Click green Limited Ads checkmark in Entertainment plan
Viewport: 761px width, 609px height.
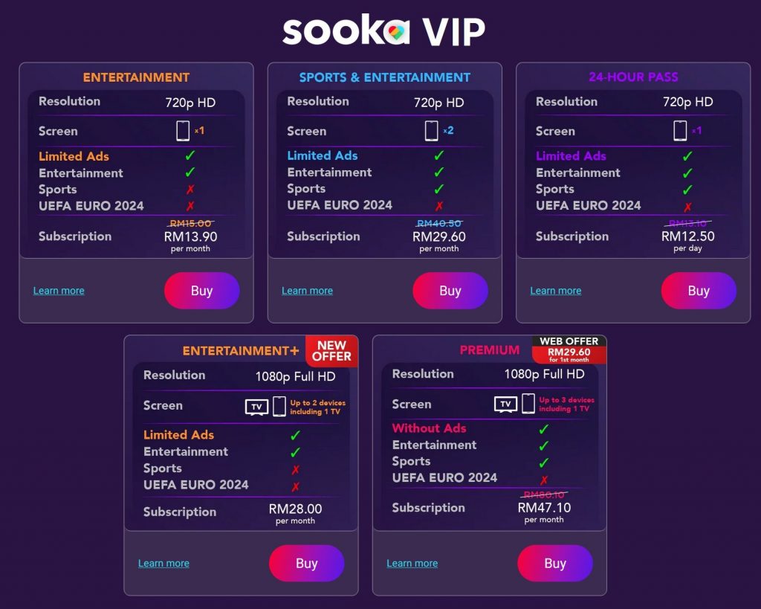[190, 155]
